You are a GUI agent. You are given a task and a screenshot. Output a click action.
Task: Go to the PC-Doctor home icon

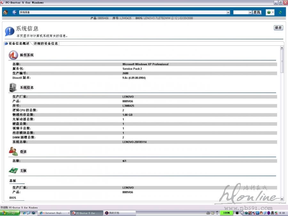coord(6,12)
